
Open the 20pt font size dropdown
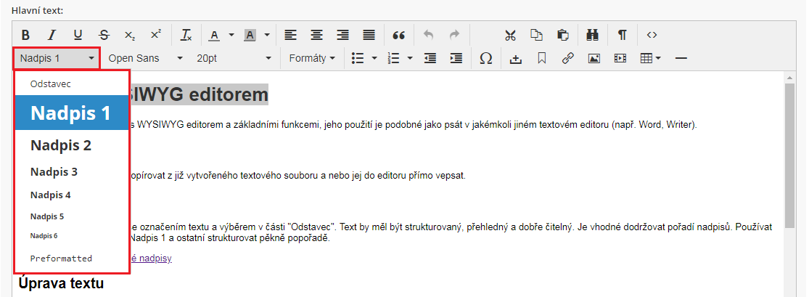[234, 58]
